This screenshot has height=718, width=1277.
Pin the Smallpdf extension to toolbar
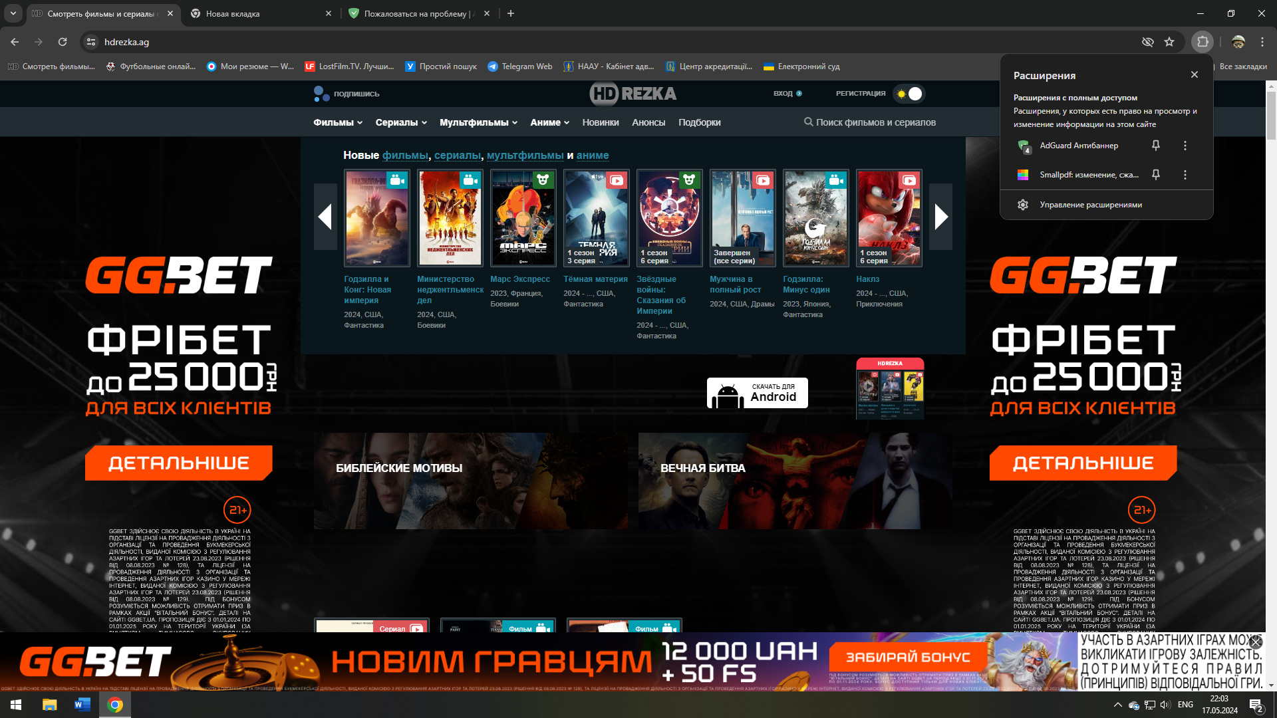[x=1155, y=175]
